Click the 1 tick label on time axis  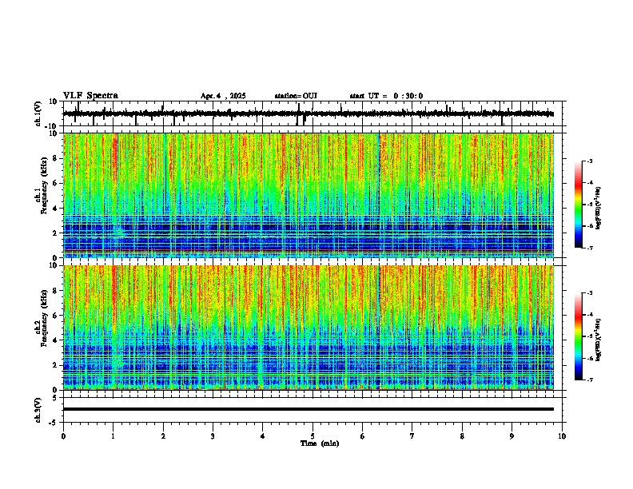pyautogui.click(x=113, y=436)
